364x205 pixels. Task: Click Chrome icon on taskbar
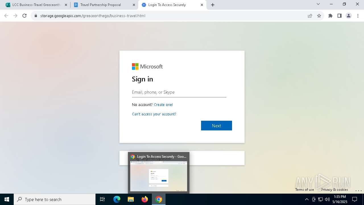pyautogui.click(x=159, y=199)
